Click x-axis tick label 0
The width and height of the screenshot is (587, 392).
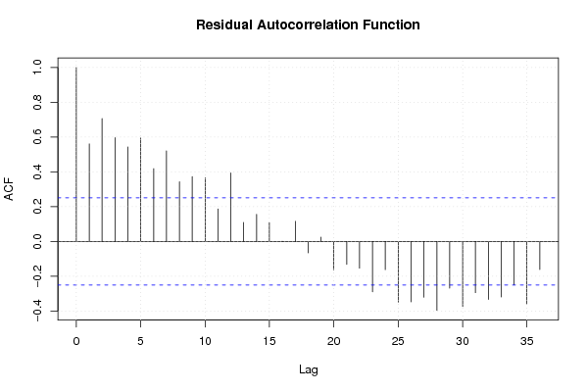[x=76, y=341]
